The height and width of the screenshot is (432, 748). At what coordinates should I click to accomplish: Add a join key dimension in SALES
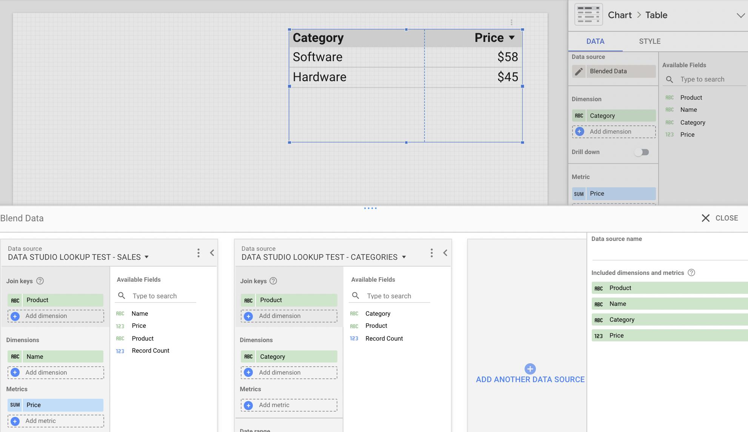(55, 316)
